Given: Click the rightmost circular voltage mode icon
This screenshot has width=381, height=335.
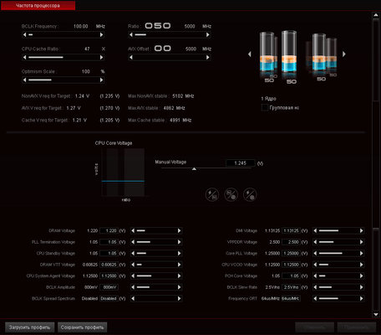Looking at the screenshot, I should click(250, 194).
